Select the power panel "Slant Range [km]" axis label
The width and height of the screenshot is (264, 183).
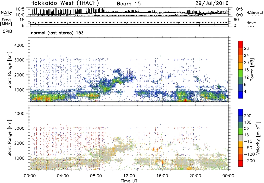[x=9, y=70]
